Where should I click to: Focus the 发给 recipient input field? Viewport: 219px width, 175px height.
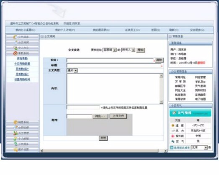click(110, 60)
